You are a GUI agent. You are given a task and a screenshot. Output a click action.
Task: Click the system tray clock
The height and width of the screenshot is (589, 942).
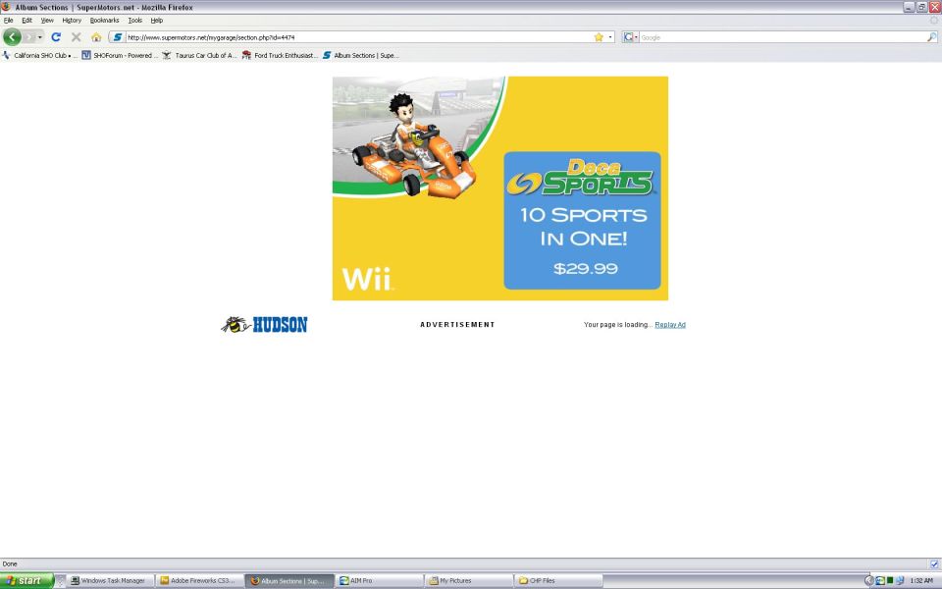(921, 580)
